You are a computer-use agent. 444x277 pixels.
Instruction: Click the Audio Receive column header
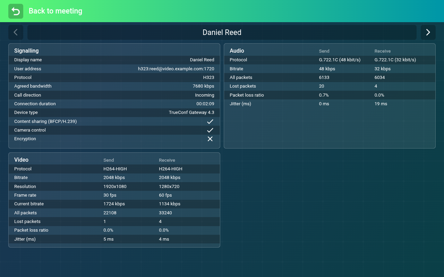[383, 51]
